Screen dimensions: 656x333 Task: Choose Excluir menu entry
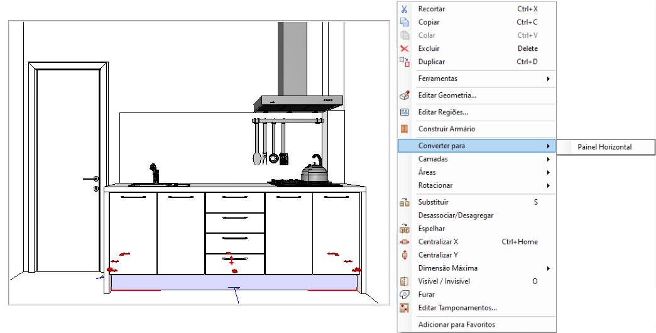(x=476, y=48)
